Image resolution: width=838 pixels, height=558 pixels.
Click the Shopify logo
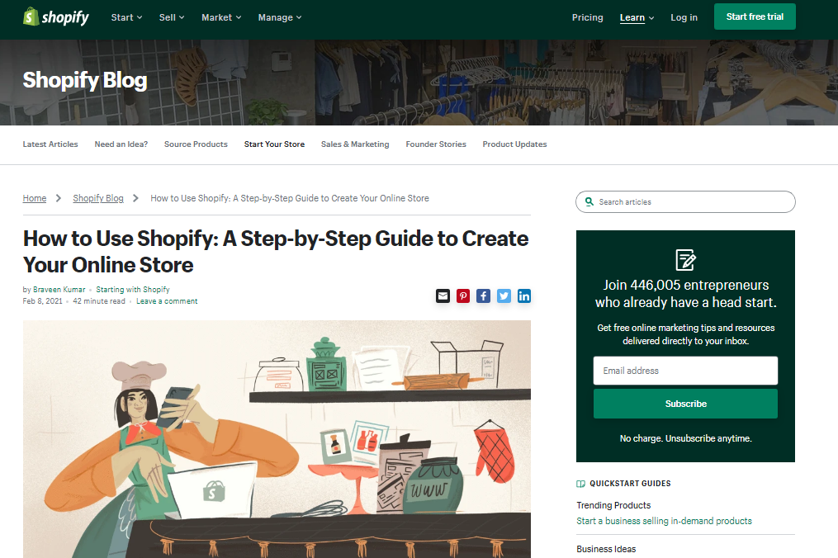pyautogui.click(x=56, y=17)
